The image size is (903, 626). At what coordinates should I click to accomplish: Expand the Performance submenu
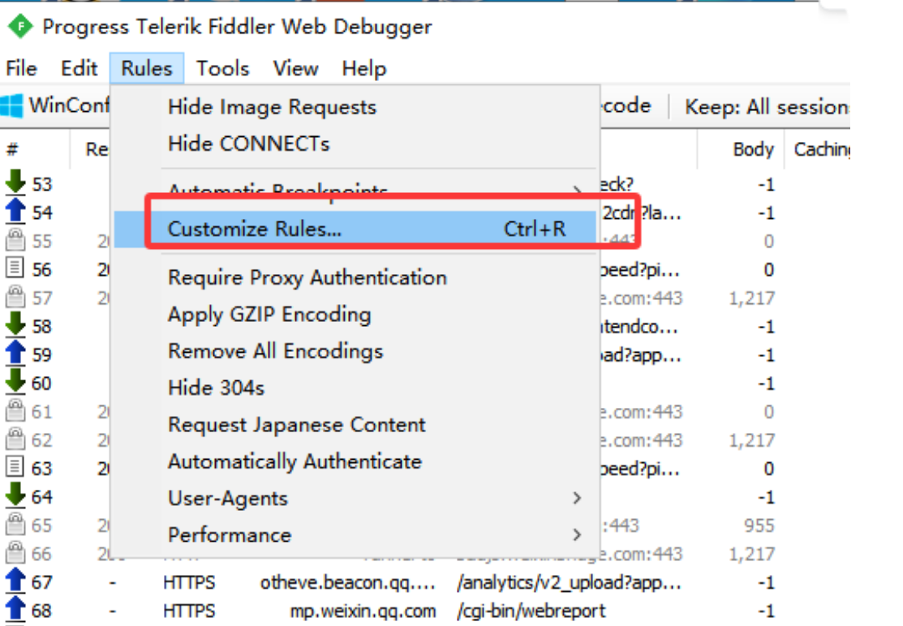355,536
